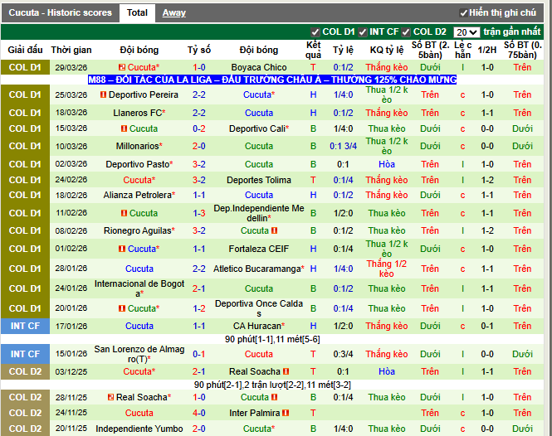
Task: Click the red card icon beside Deportivo Pereira
Action: click(x=103, y=95)
